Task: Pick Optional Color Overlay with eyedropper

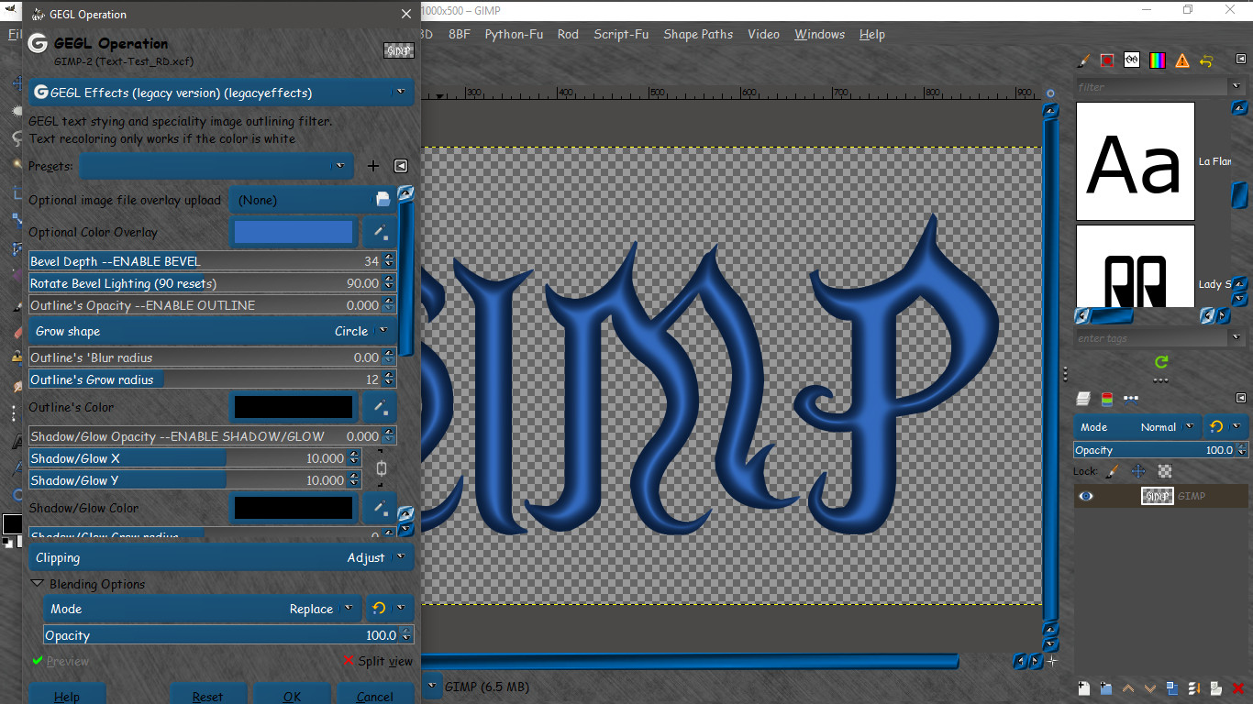Action: pyautogui.click(x=380, y=232)
